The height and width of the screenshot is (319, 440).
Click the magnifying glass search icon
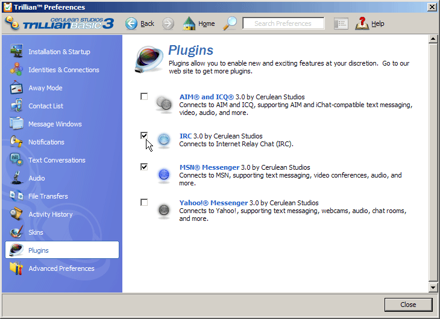230,23
